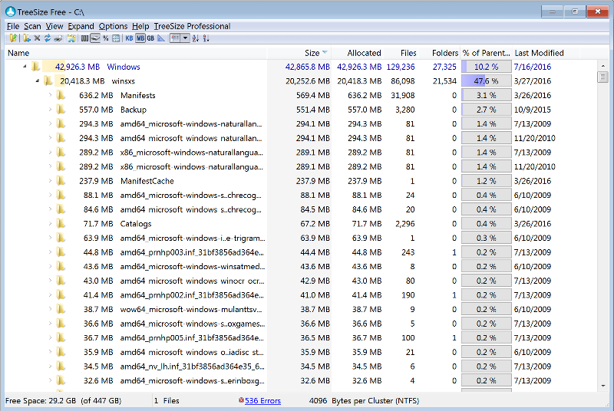This screenshot has height=411, width=614.
Task: Click the Folders column header
Action: (x=441, y=53)
